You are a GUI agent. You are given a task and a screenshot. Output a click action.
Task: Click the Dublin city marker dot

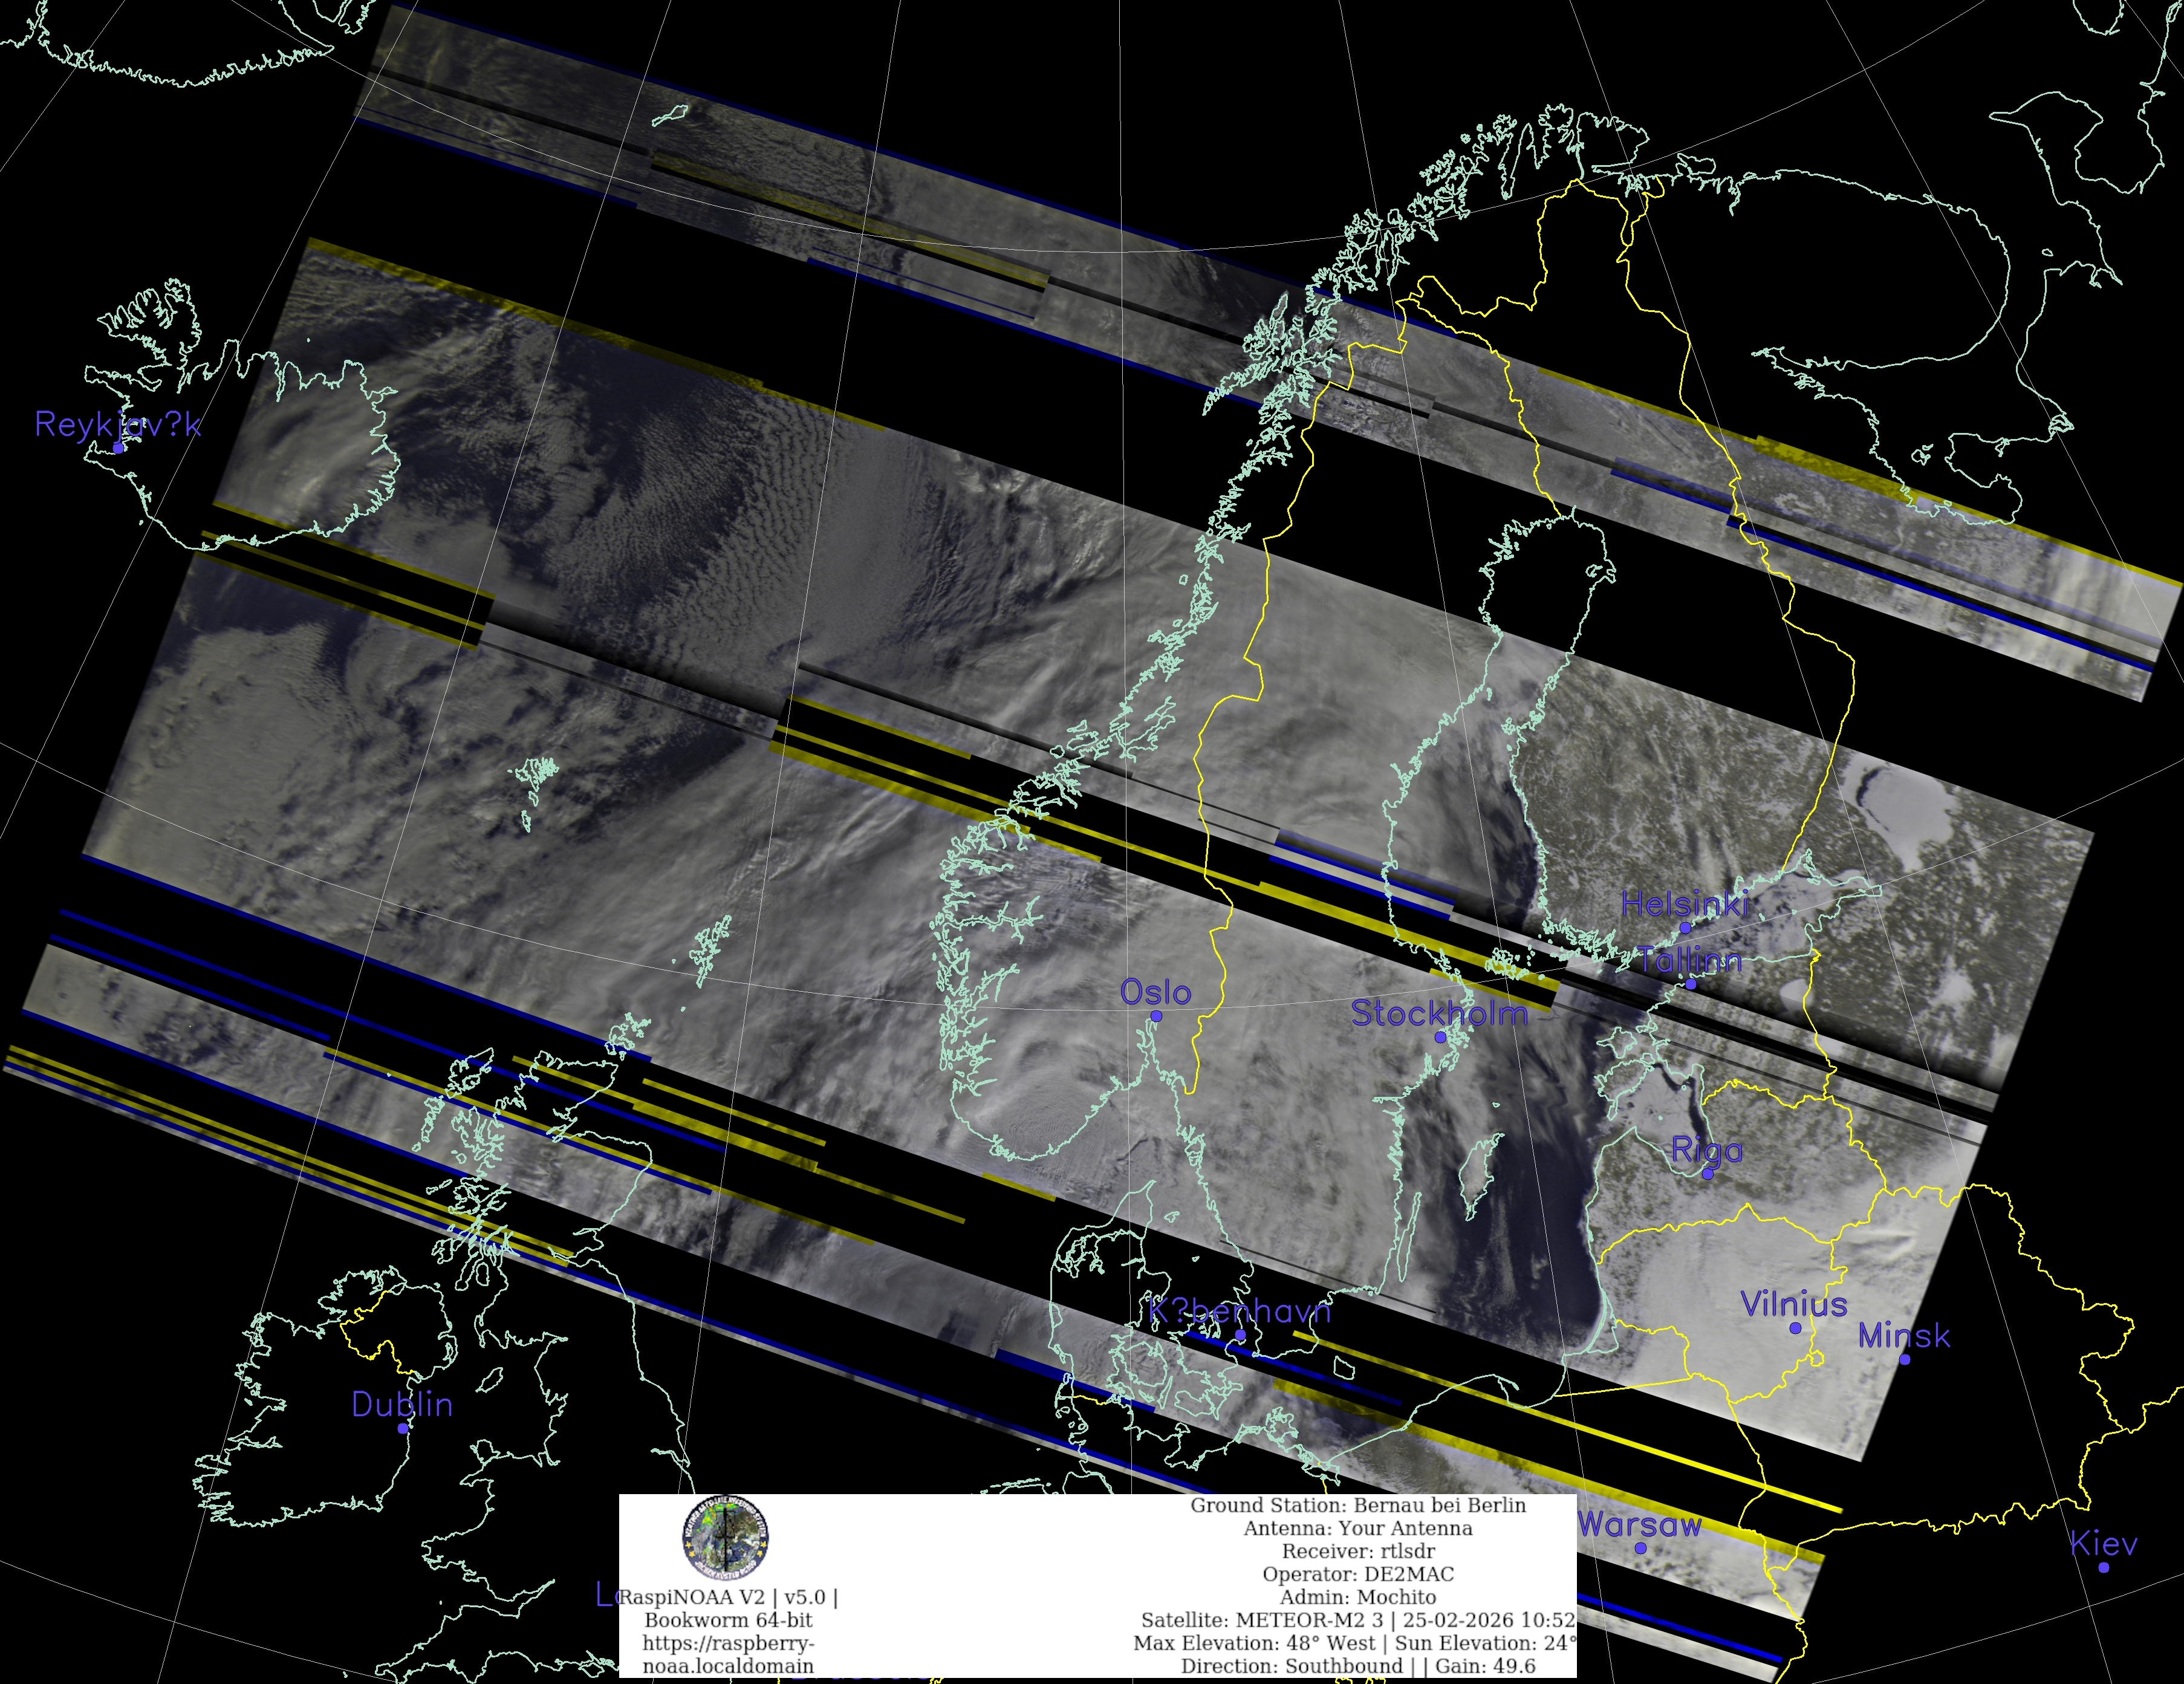[x=403, y=1428]
